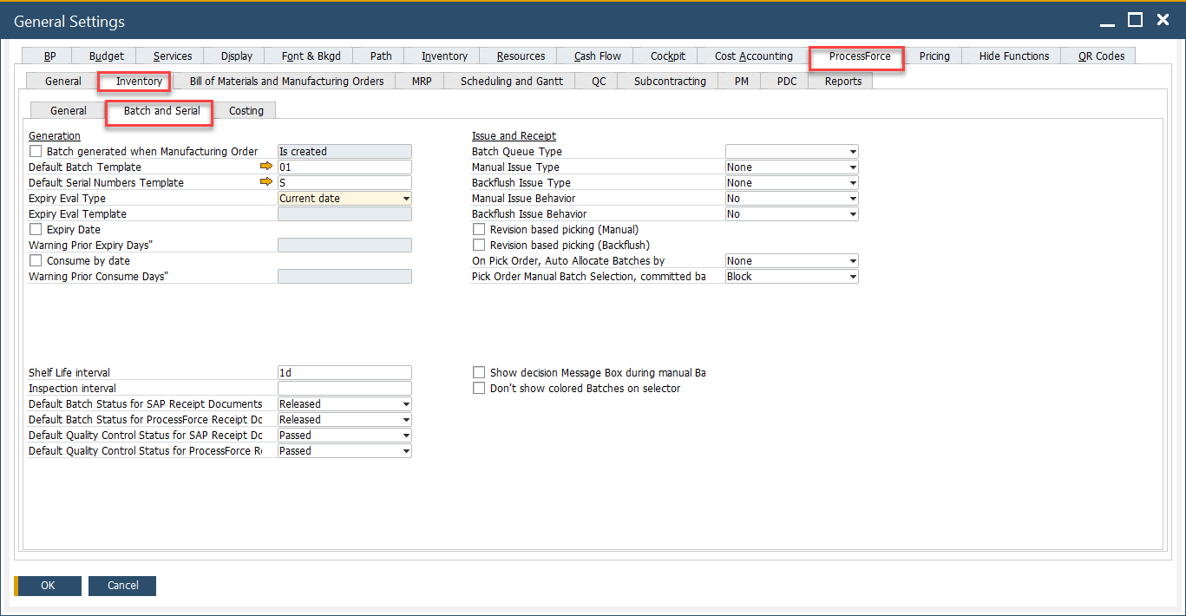This screenshot has width=1186, height=616.
Task: Click the Shelf Life interval field
Action: point(344,371)
